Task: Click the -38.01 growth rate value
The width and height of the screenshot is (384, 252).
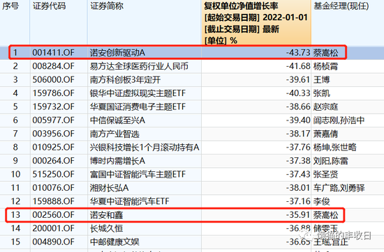Action: [298, 188]
